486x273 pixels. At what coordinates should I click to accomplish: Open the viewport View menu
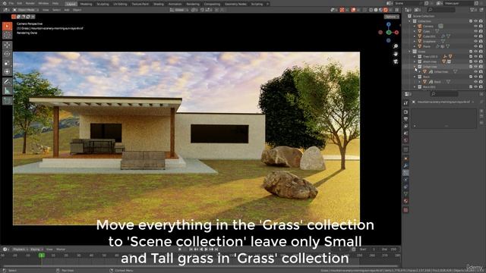(46, 10)
